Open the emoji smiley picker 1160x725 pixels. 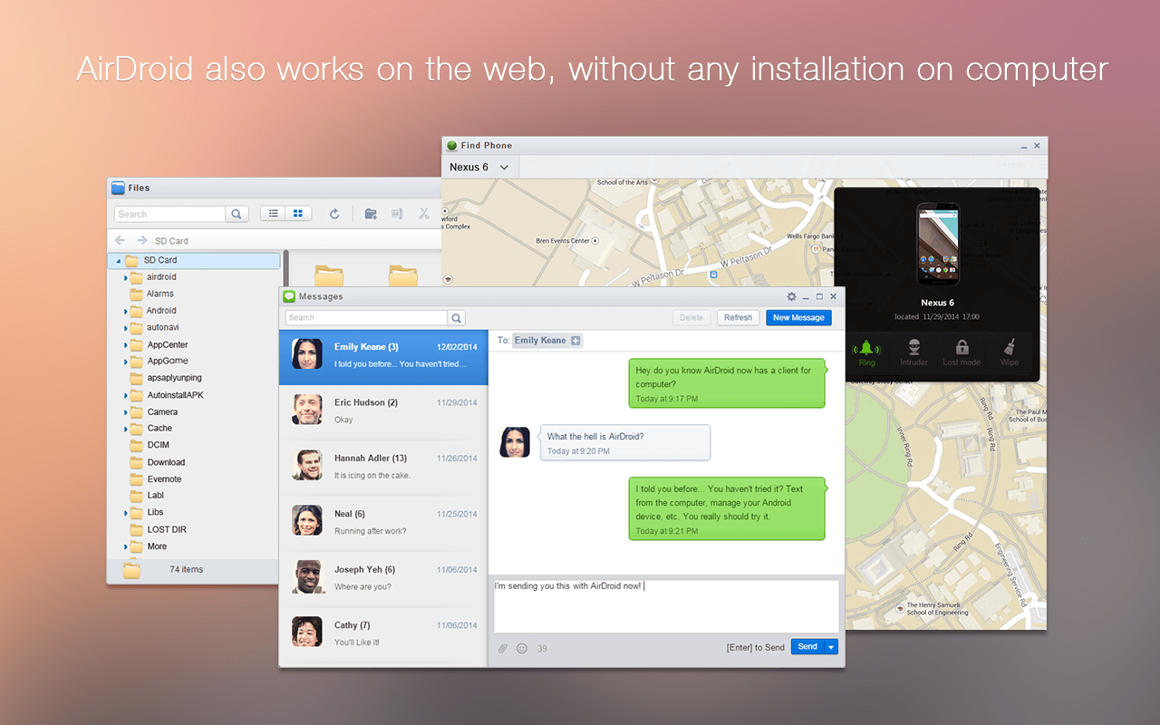[x=522, y=648]
